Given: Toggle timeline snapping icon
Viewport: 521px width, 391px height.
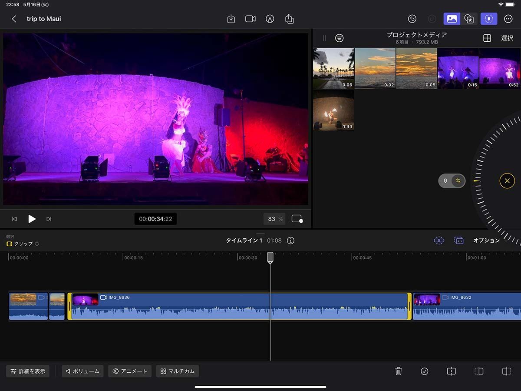Looking at the screenshot, I should [439, 241].
